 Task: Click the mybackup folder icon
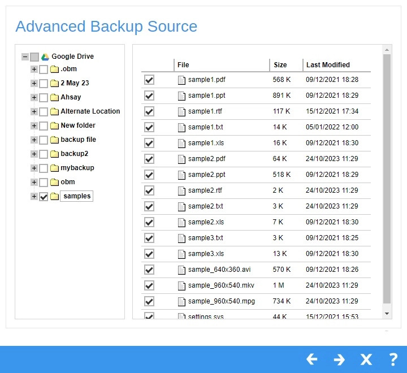[54, 168]
